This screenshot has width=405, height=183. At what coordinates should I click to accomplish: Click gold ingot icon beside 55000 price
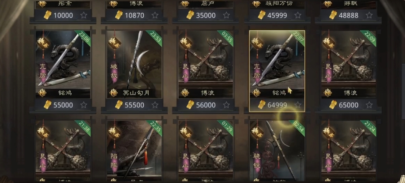tap(48, 105)
